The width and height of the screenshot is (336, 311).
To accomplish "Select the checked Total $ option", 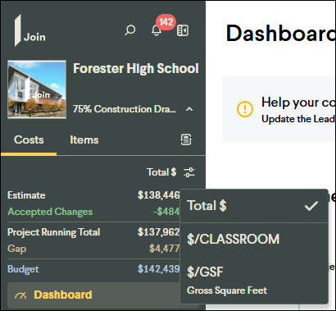I will point(254,206).
